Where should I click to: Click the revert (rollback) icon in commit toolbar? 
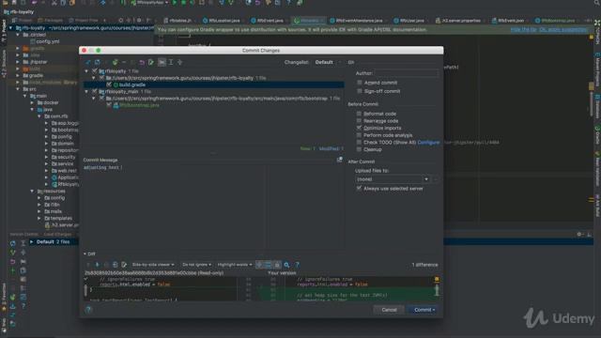pos(142,62)
